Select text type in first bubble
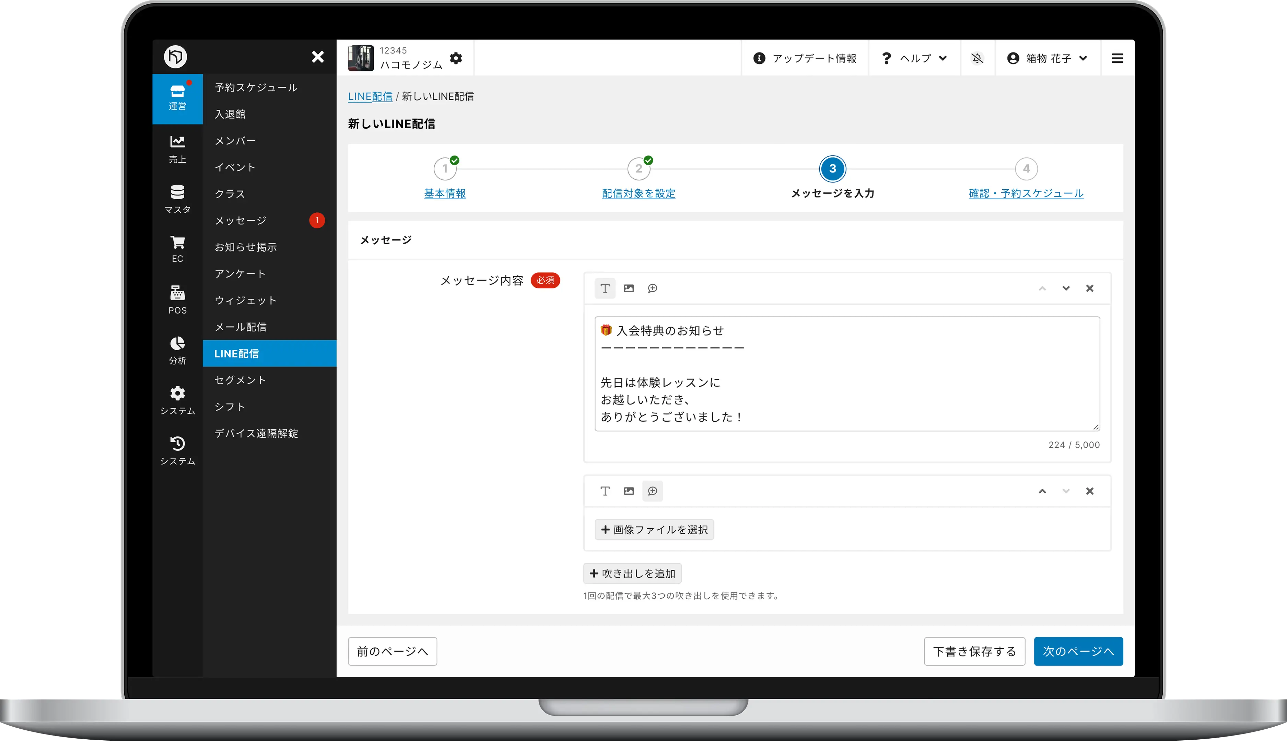 pyautogui.click(x=605, y=288)
